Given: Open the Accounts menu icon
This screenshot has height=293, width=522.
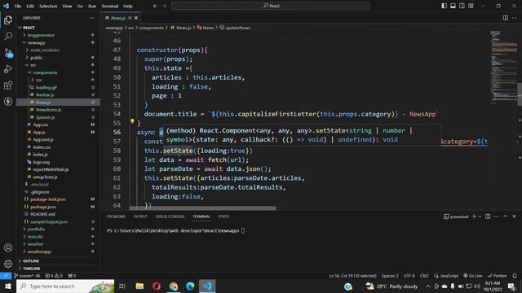Looking at the screenshot, I should 8,247.
